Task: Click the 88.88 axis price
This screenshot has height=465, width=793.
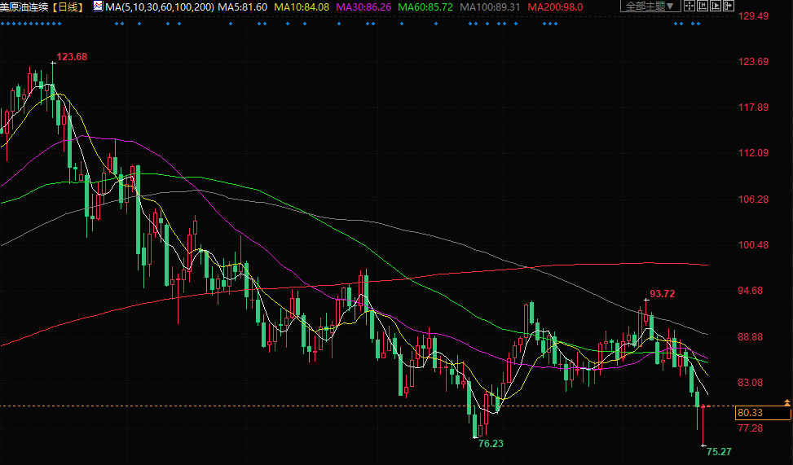Action: pyautogui.click(x=750, y=336)
